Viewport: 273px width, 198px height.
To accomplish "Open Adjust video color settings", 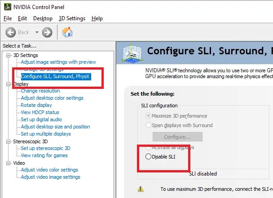I will point(49,170).
